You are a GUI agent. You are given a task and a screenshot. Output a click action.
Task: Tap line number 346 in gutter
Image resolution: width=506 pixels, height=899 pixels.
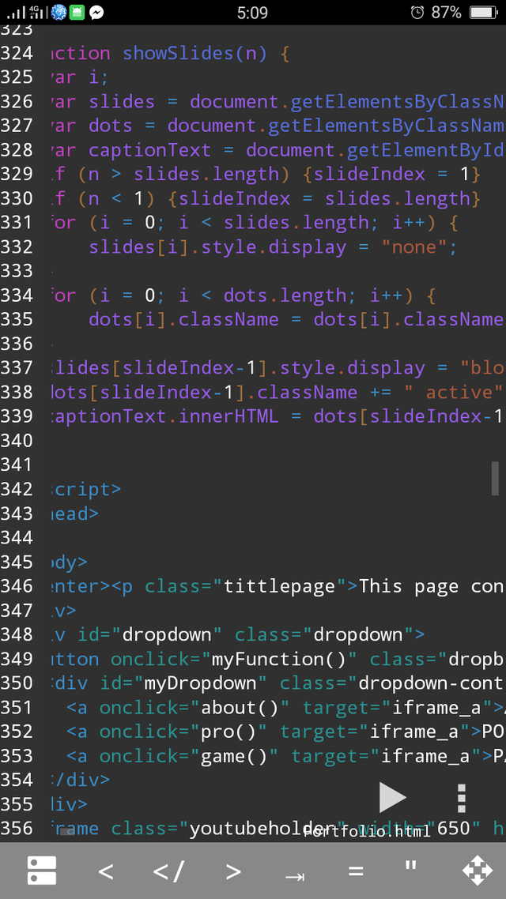[17, 586]
